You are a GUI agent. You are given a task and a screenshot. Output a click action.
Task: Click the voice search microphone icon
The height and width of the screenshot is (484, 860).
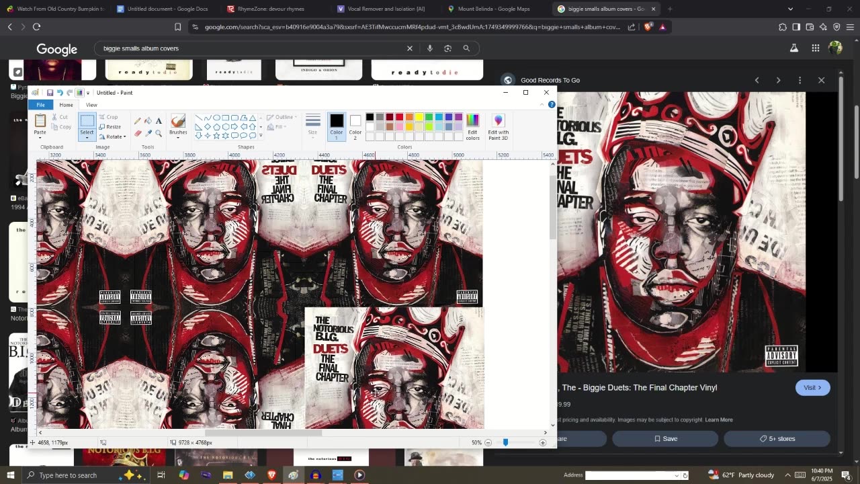coord(429,48)
